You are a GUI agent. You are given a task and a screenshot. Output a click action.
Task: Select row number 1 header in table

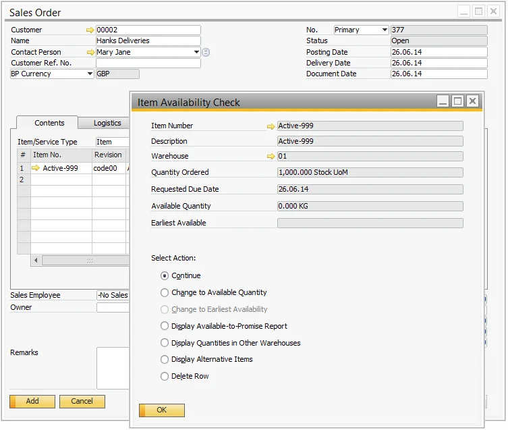coord(24,168)
